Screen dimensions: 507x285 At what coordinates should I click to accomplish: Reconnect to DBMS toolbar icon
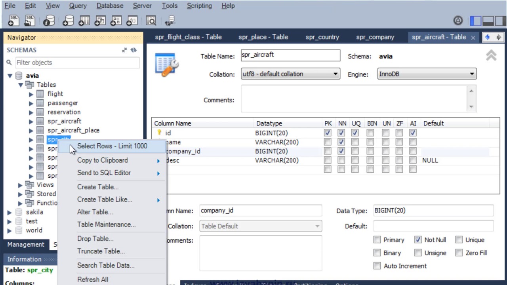click(170, 21)
